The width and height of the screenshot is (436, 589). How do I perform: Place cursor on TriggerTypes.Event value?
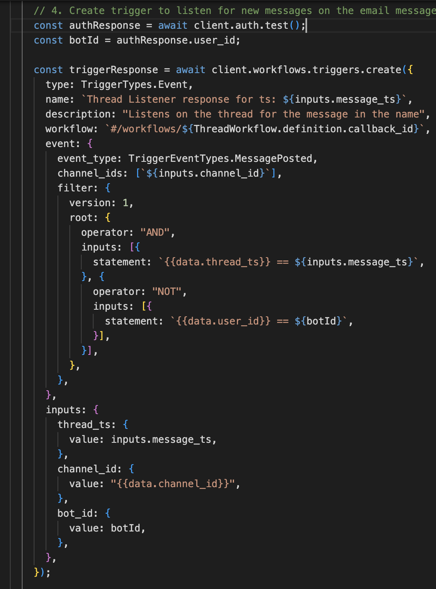pyautogui.click(x=134, y=85)
